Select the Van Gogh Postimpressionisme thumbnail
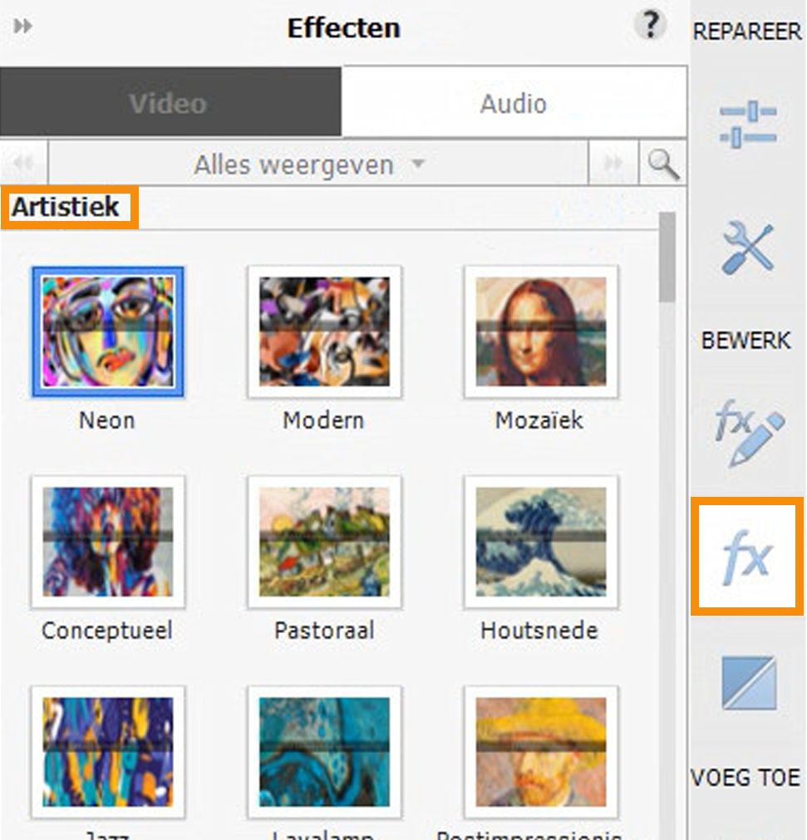The width and height of the screenshot is (807, 840). tap(541, 752)
